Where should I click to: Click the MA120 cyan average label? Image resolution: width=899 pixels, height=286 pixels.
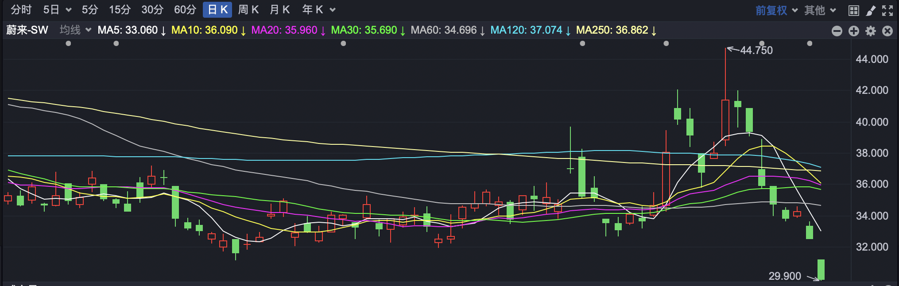click(x=526, y=30)
